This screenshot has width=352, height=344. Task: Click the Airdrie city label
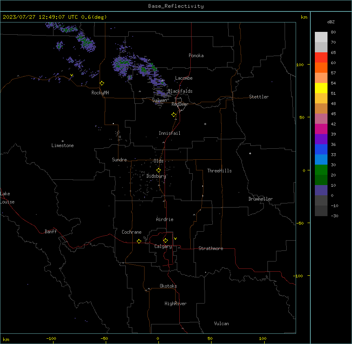coord(165,219)
